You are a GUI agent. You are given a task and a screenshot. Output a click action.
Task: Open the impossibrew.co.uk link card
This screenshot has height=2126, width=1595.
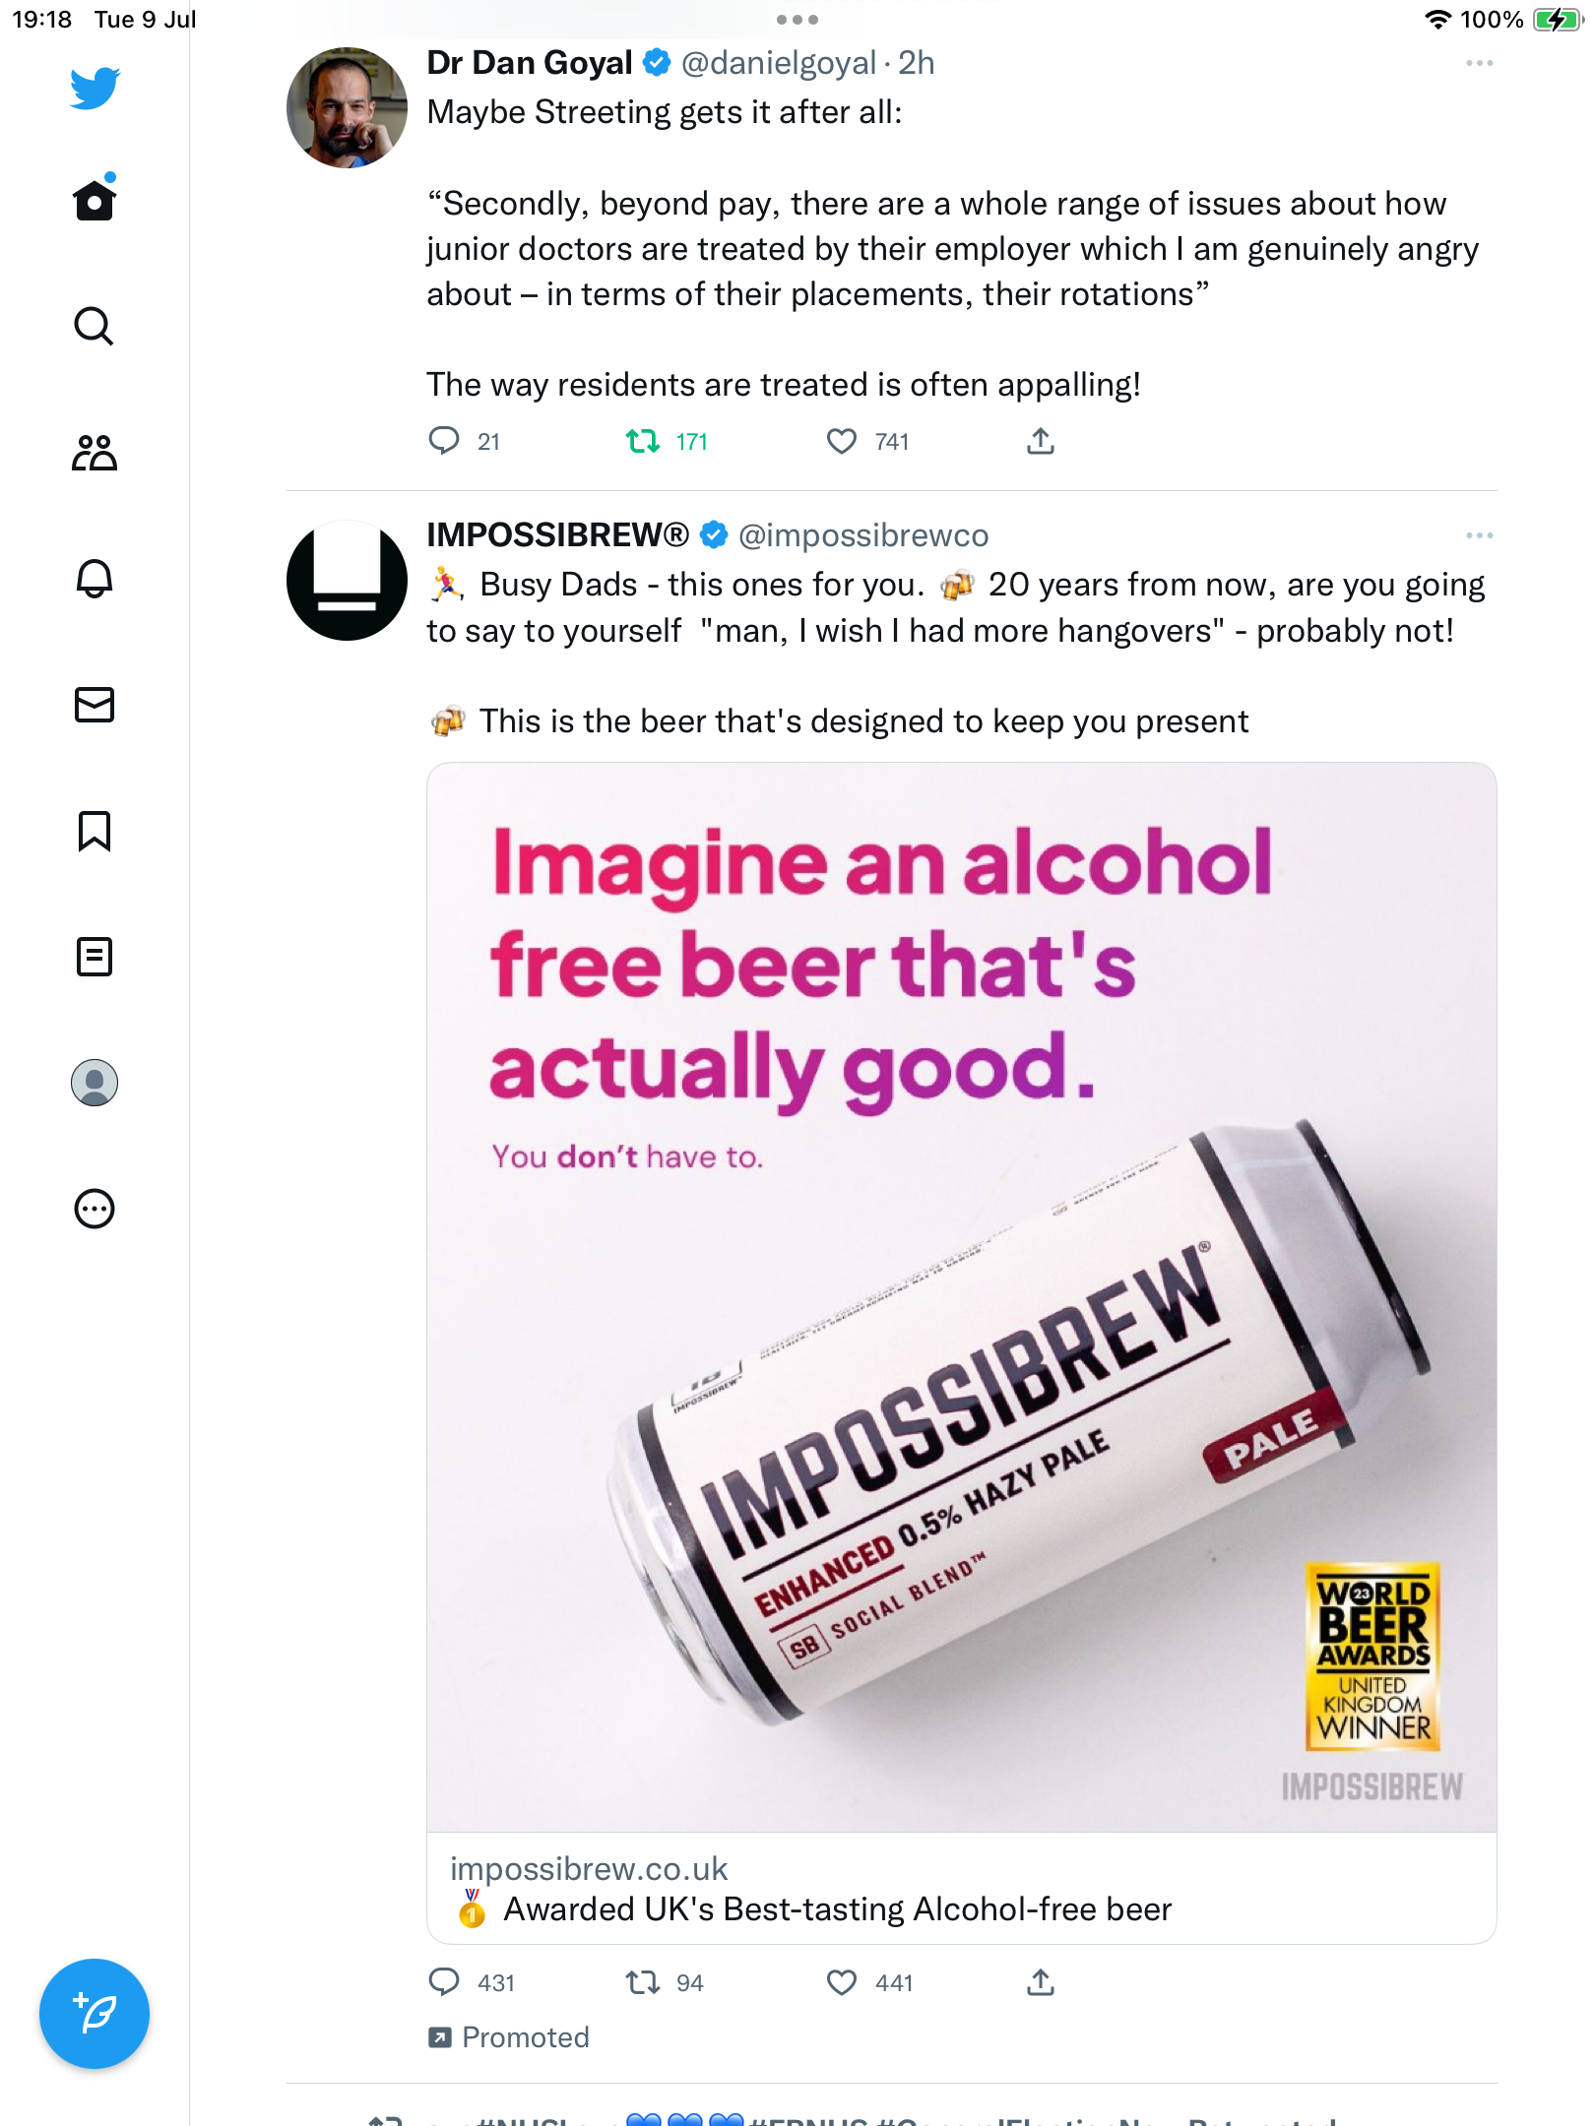pyautogui.click(x=960, y=1890)
